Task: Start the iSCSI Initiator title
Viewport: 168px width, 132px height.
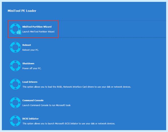Action: (x=31, y=119)
